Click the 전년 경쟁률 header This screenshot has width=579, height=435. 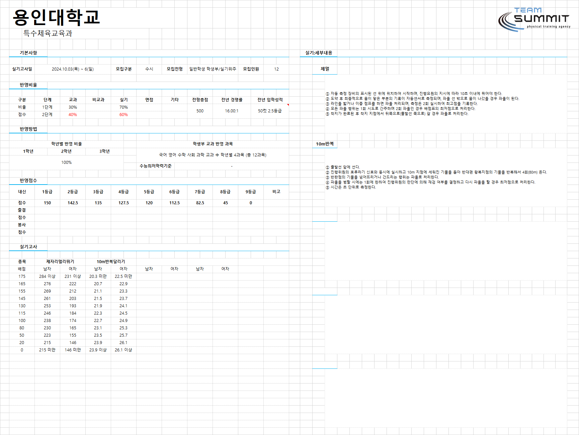point(232,100)
